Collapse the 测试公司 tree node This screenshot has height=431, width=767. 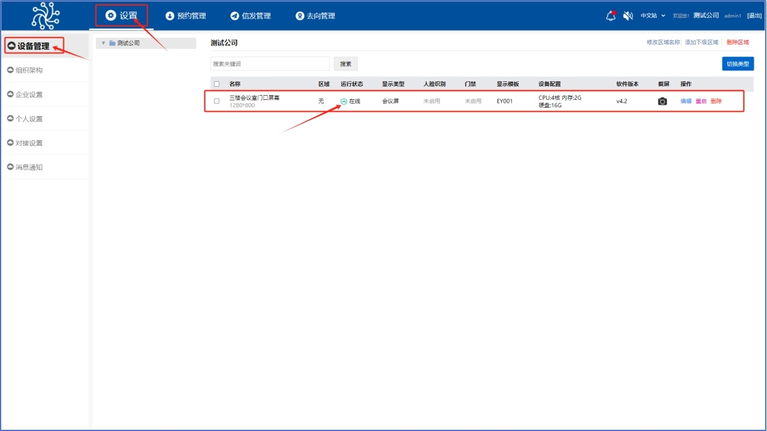pyautogui.click(x=103, y=43)
